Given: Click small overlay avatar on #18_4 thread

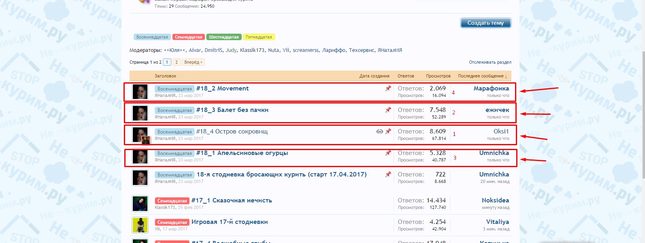Looking at the screenshot, I should coord(146,140).
